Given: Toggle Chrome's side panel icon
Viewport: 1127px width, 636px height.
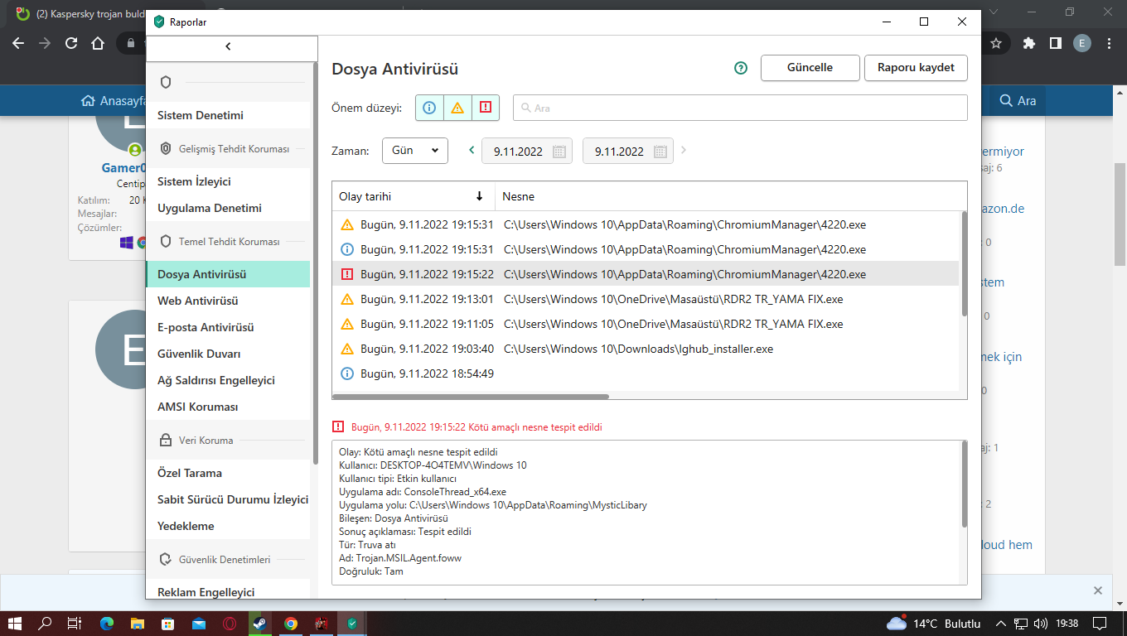Looking at the screenshot, I should tap(1056, 43).
